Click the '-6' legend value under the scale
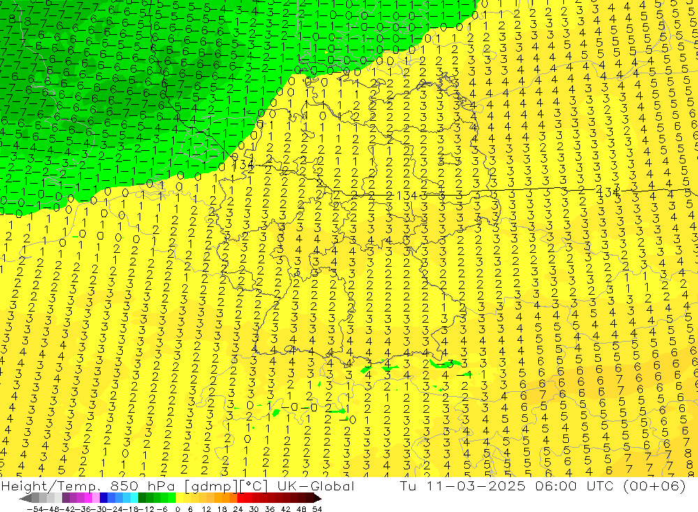 click(162, 509)
